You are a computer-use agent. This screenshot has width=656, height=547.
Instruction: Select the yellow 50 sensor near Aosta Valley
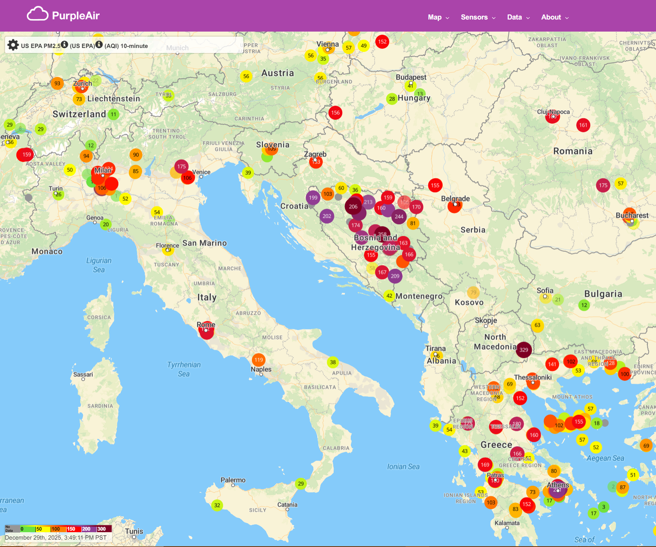coord(70,170)
